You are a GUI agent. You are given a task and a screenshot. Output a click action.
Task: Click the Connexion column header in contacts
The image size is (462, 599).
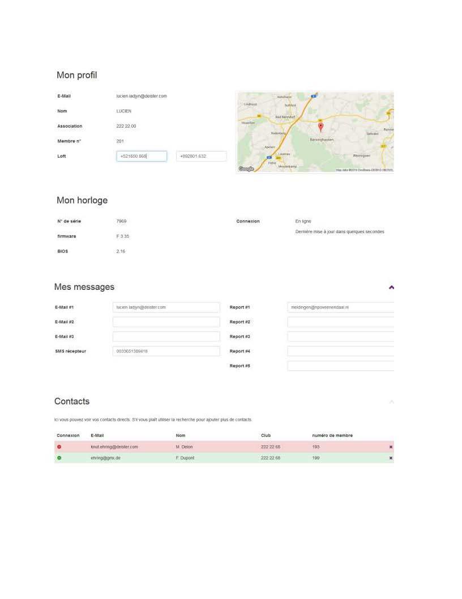click(68, 436)
